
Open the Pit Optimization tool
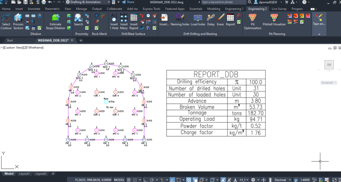(x=252, y=21)
